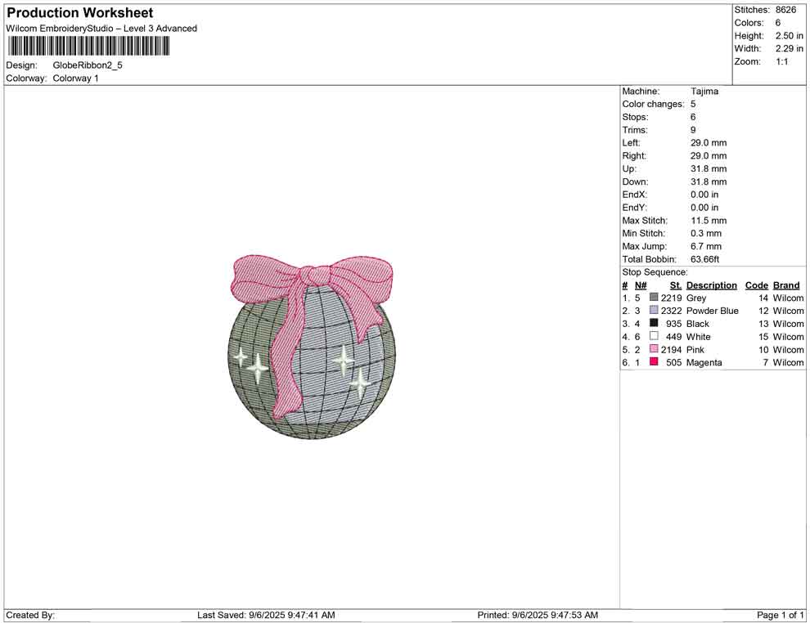Click the 'N#' column header
Screen dimensions: 810x623
coord(641,285)
